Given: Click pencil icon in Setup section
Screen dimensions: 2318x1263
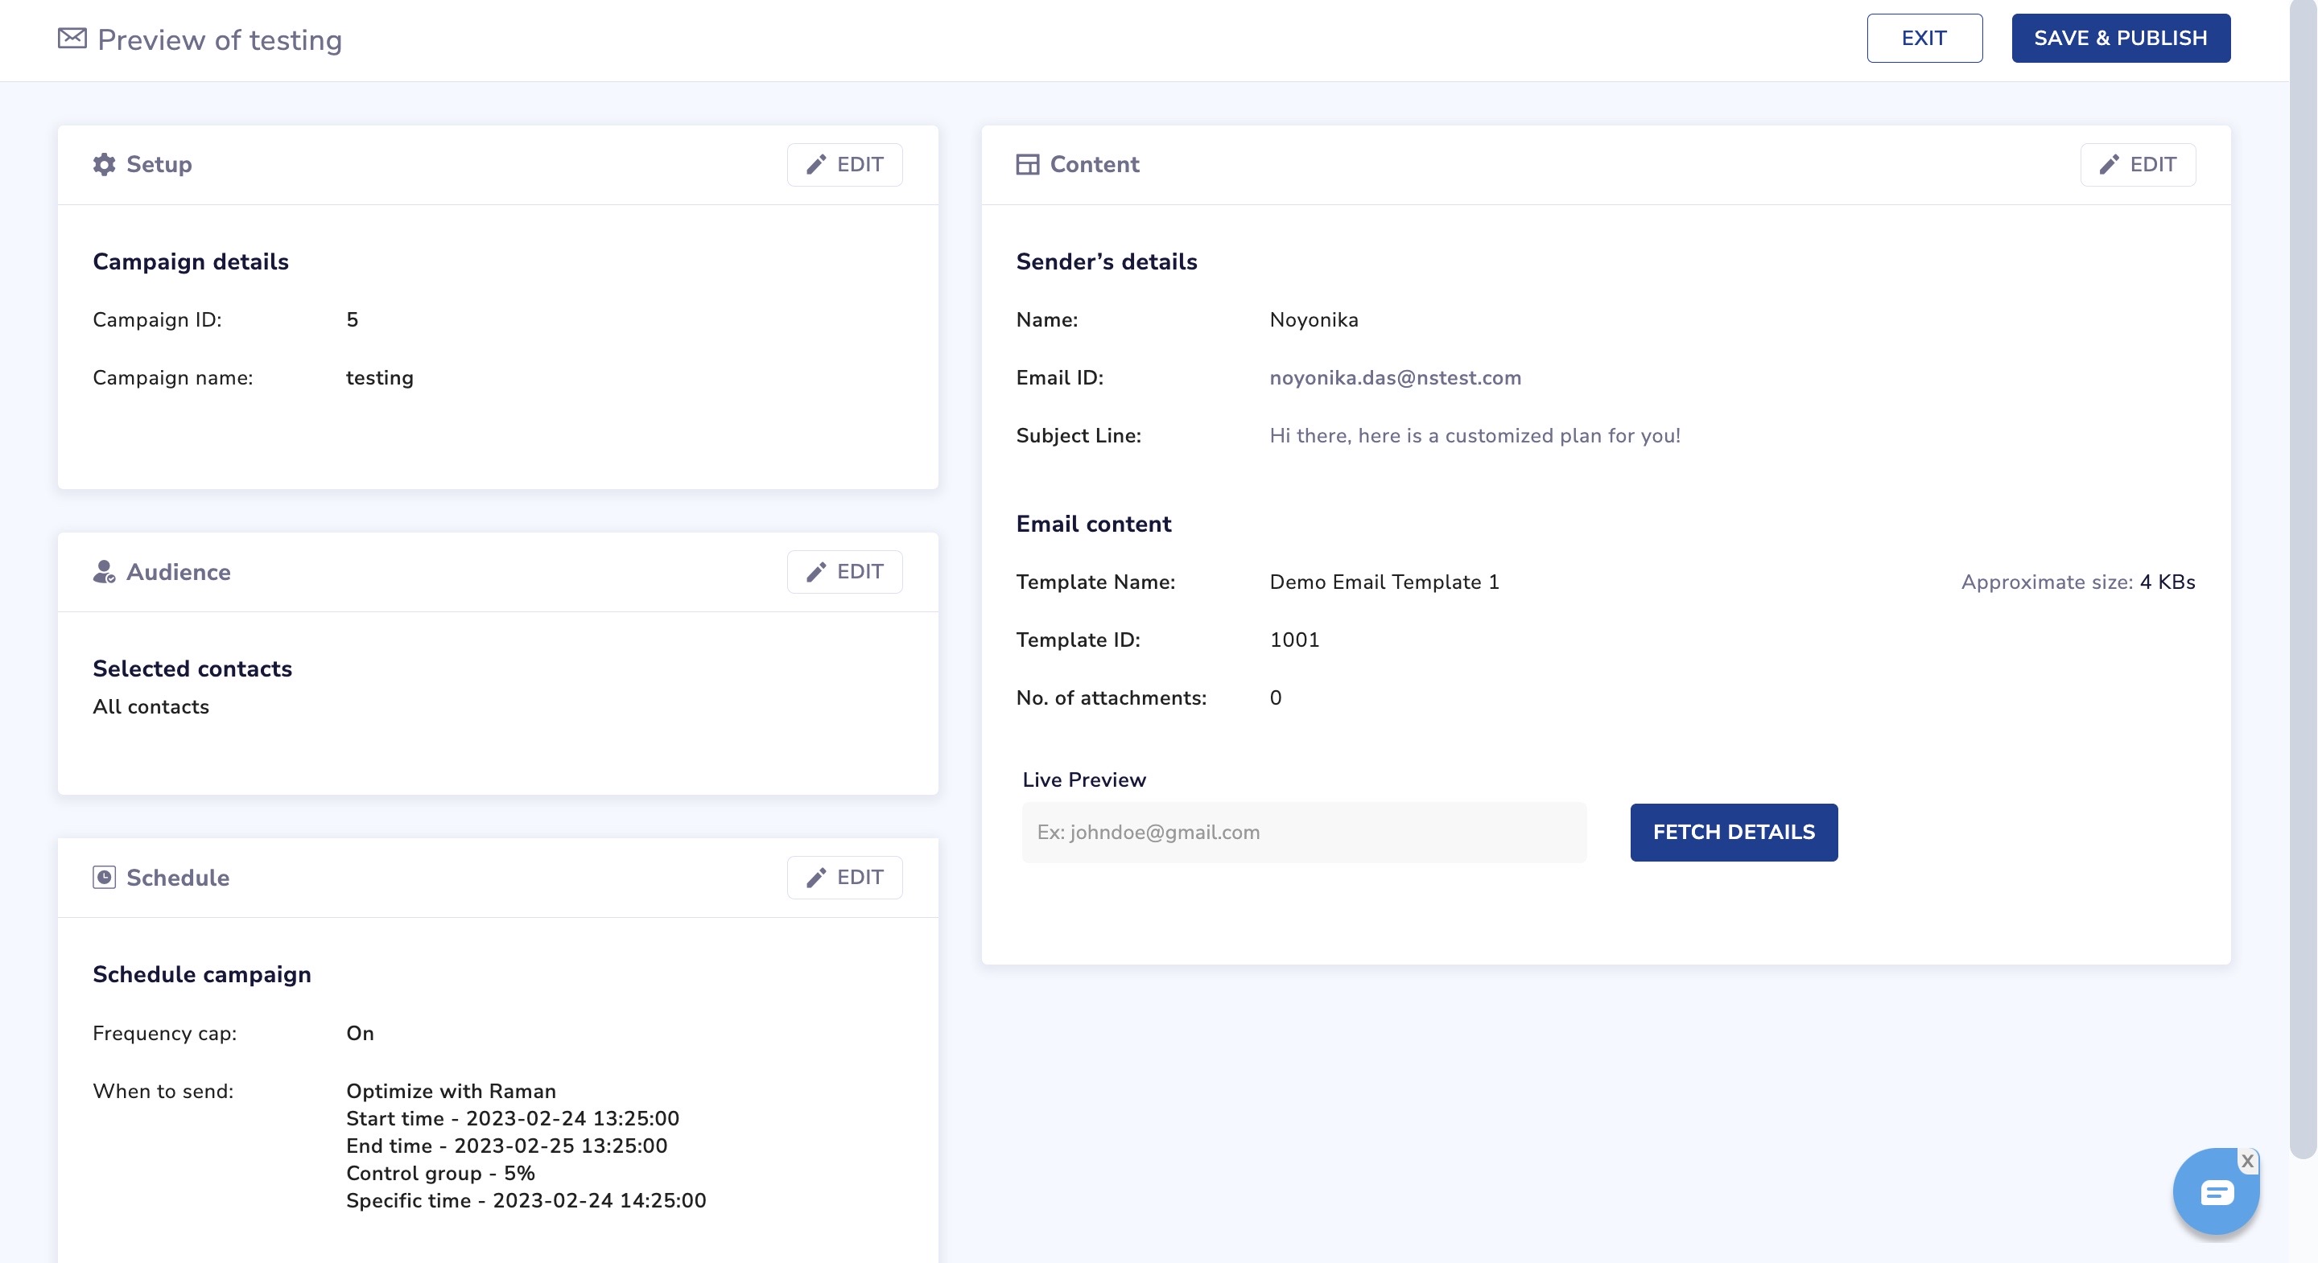Looking at the screenshot, I should click(x=816, y=165).
